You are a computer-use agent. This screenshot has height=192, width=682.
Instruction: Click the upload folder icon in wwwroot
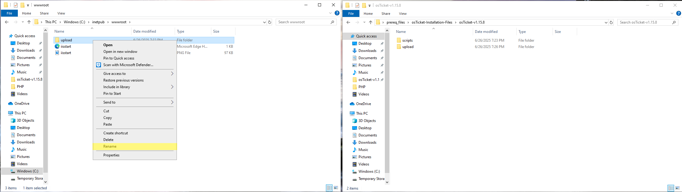57,40
